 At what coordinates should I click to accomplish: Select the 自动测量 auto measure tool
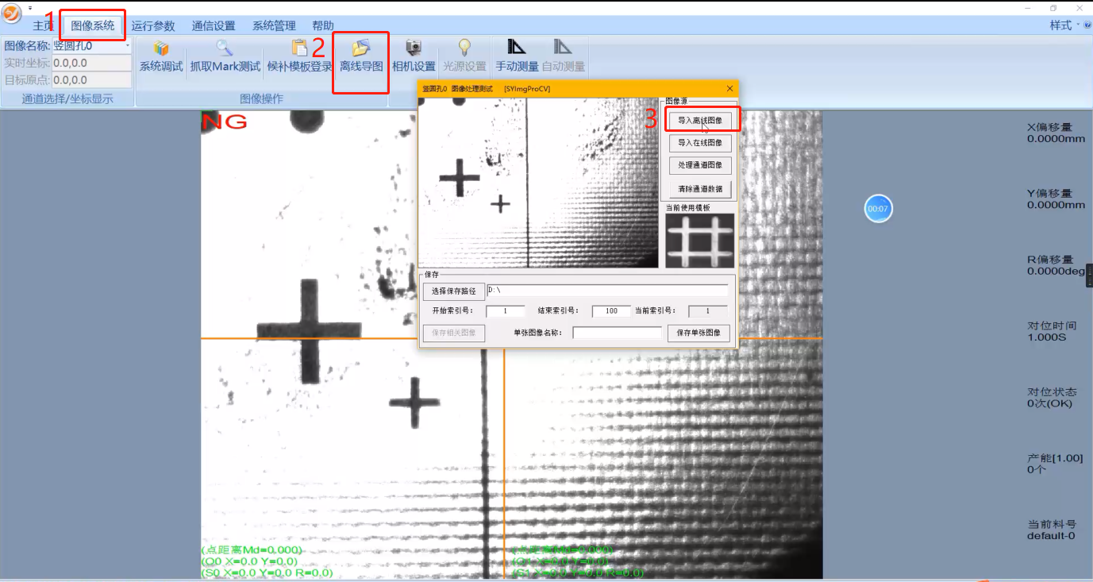pyautogui.click(x=563, y=49)
